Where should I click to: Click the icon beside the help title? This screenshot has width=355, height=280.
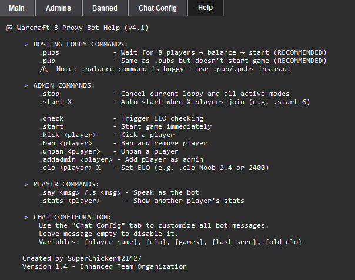[9, 28]
